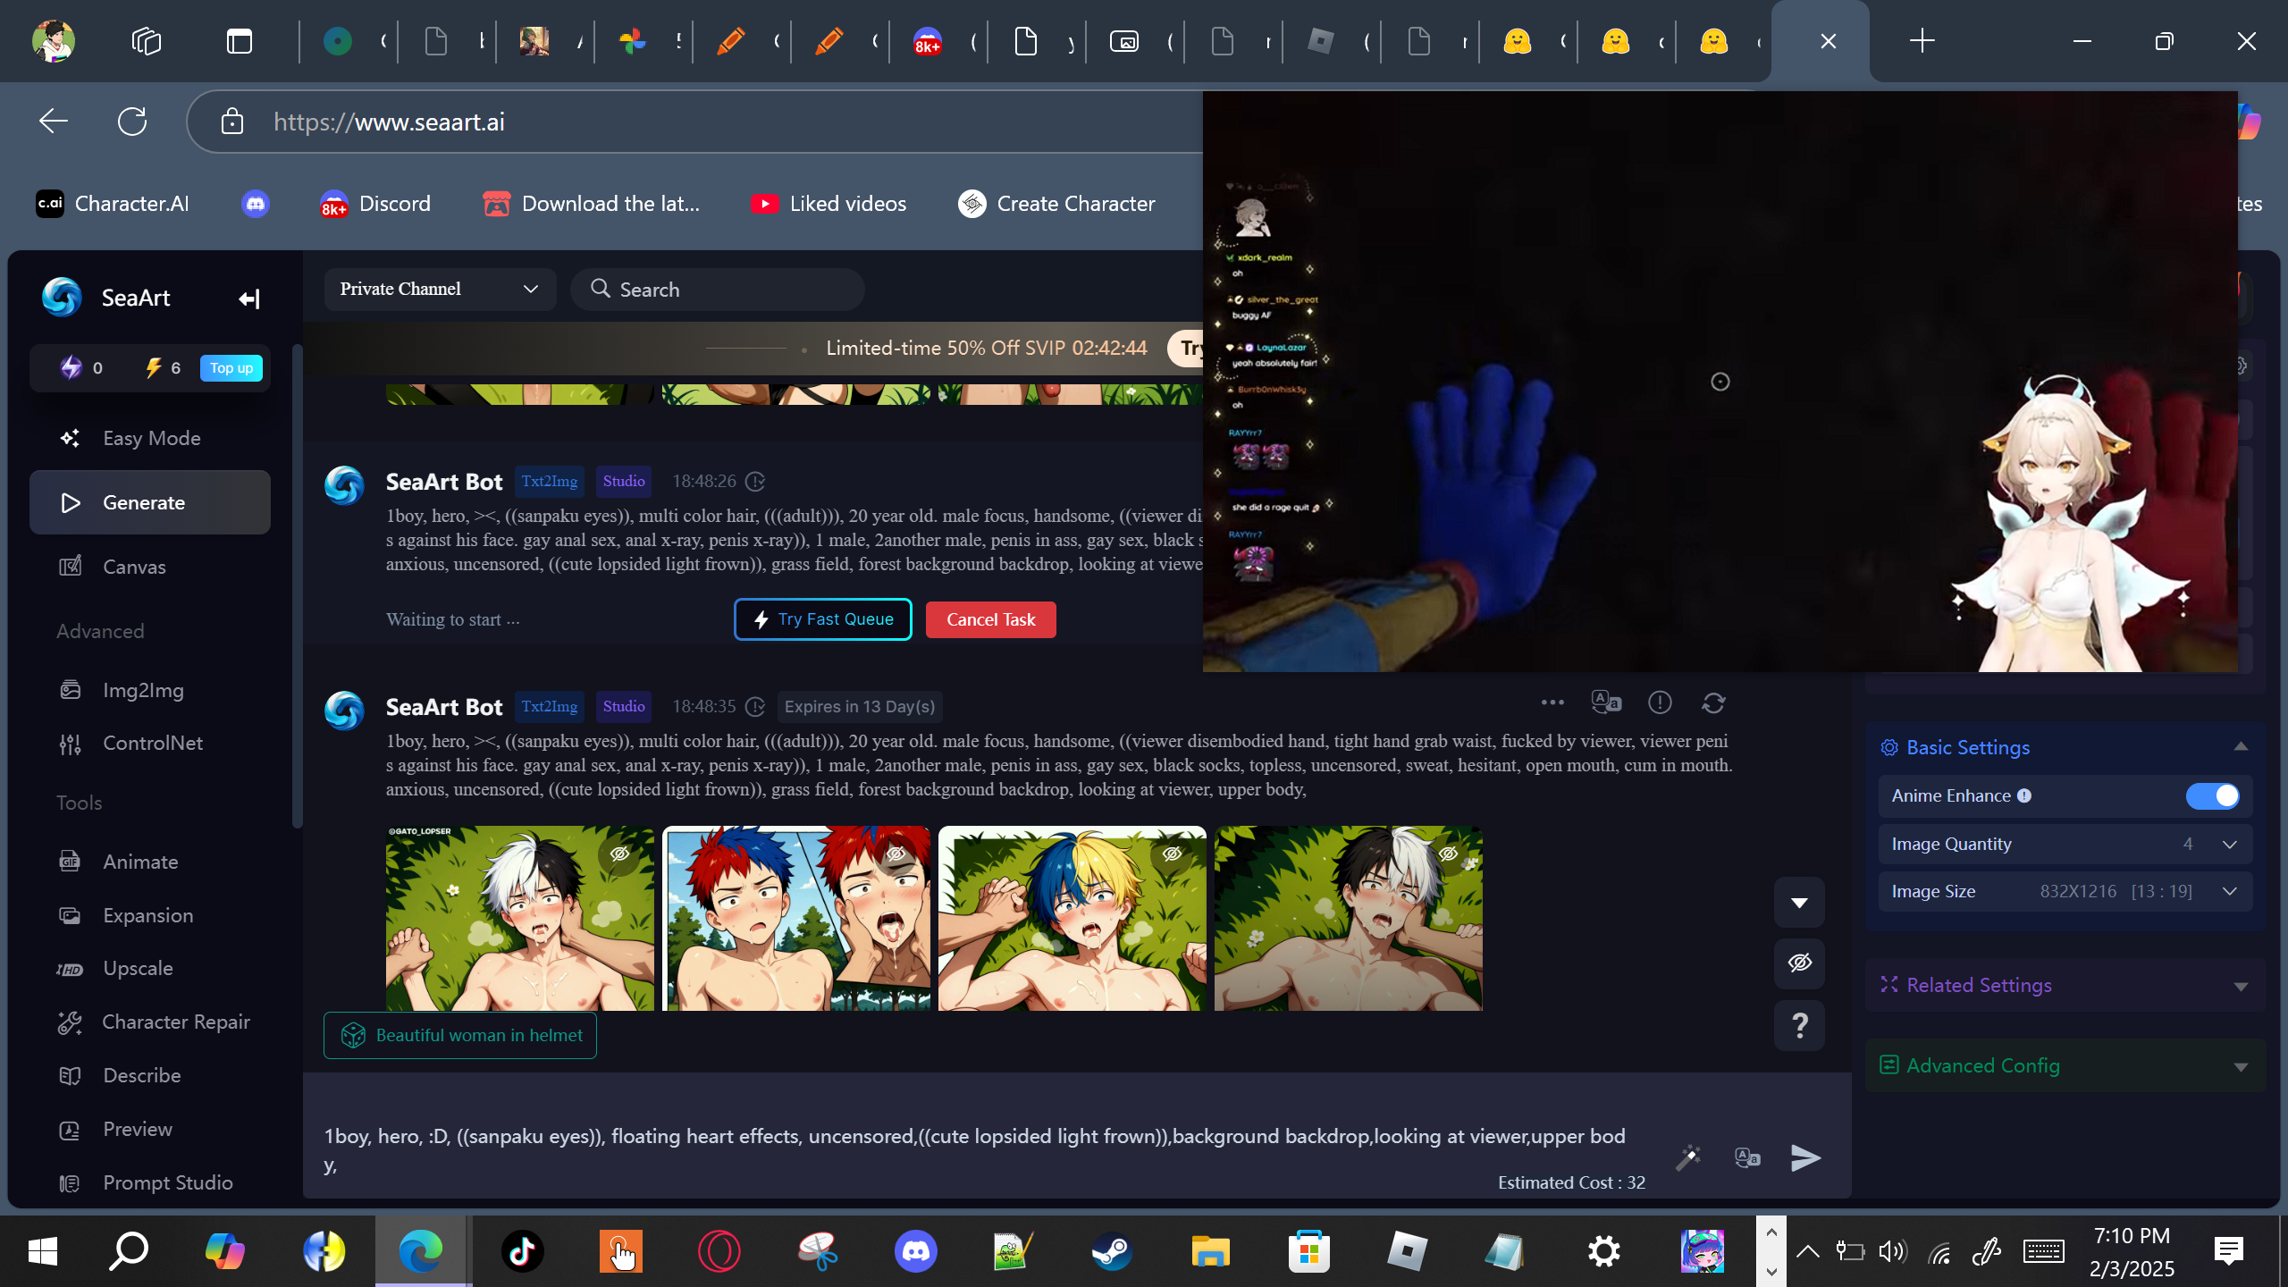Toggle the Anime Enhance switch

[2213, 795]
